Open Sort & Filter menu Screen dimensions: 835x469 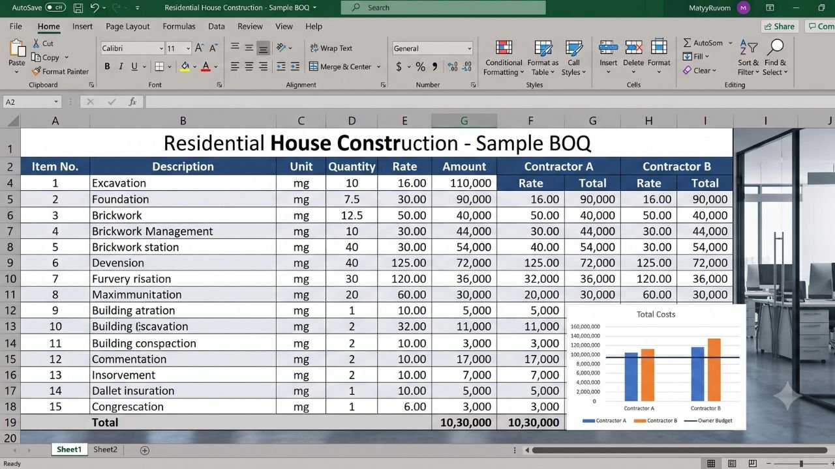[748, 58]
